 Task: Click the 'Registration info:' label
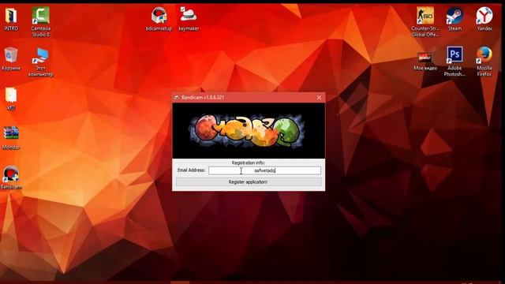249,163
